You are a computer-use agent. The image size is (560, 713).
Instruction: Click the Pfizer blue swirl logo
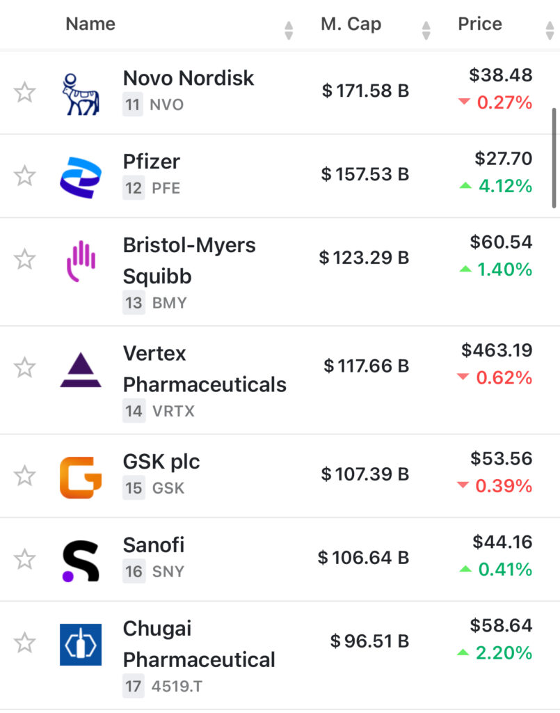(x=80, y=177)
